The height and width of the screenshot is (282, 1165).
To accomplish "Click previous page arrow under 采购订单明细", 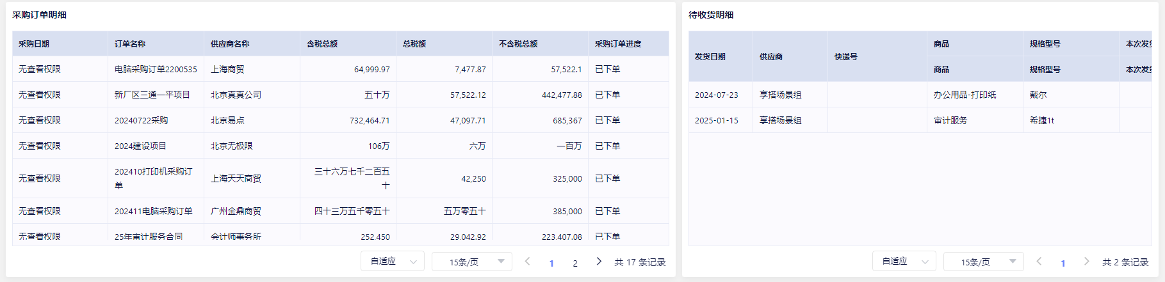I will (527, 262).
